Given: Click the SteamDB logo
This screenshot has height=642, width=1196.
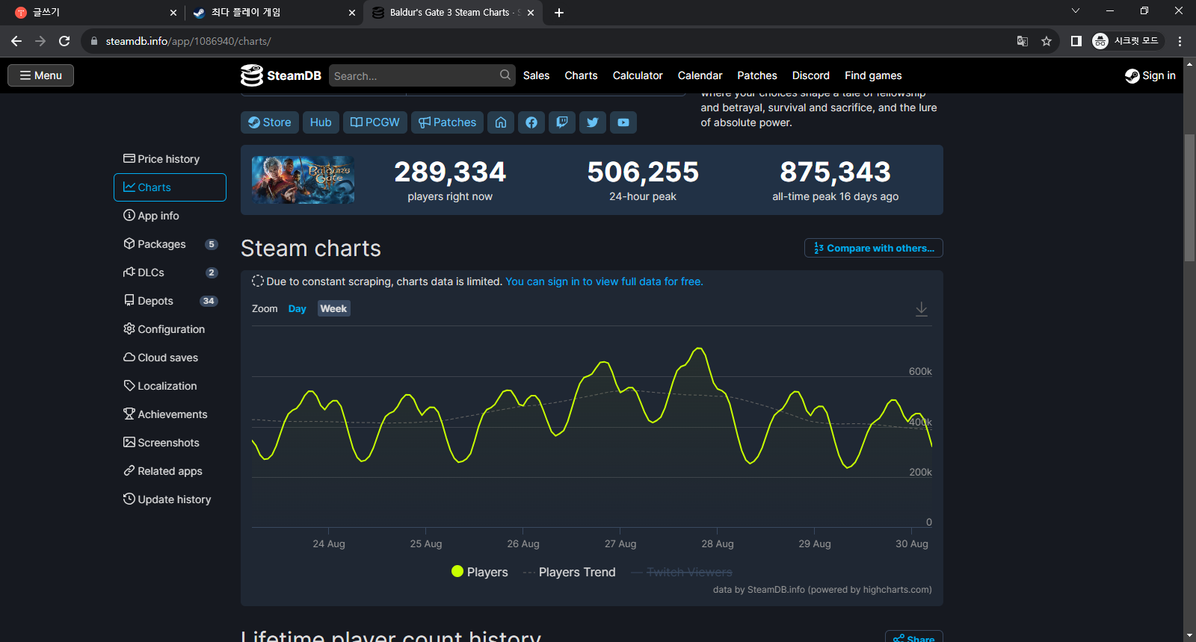Looking at the screenshot, I should click(x=281, y=75).
